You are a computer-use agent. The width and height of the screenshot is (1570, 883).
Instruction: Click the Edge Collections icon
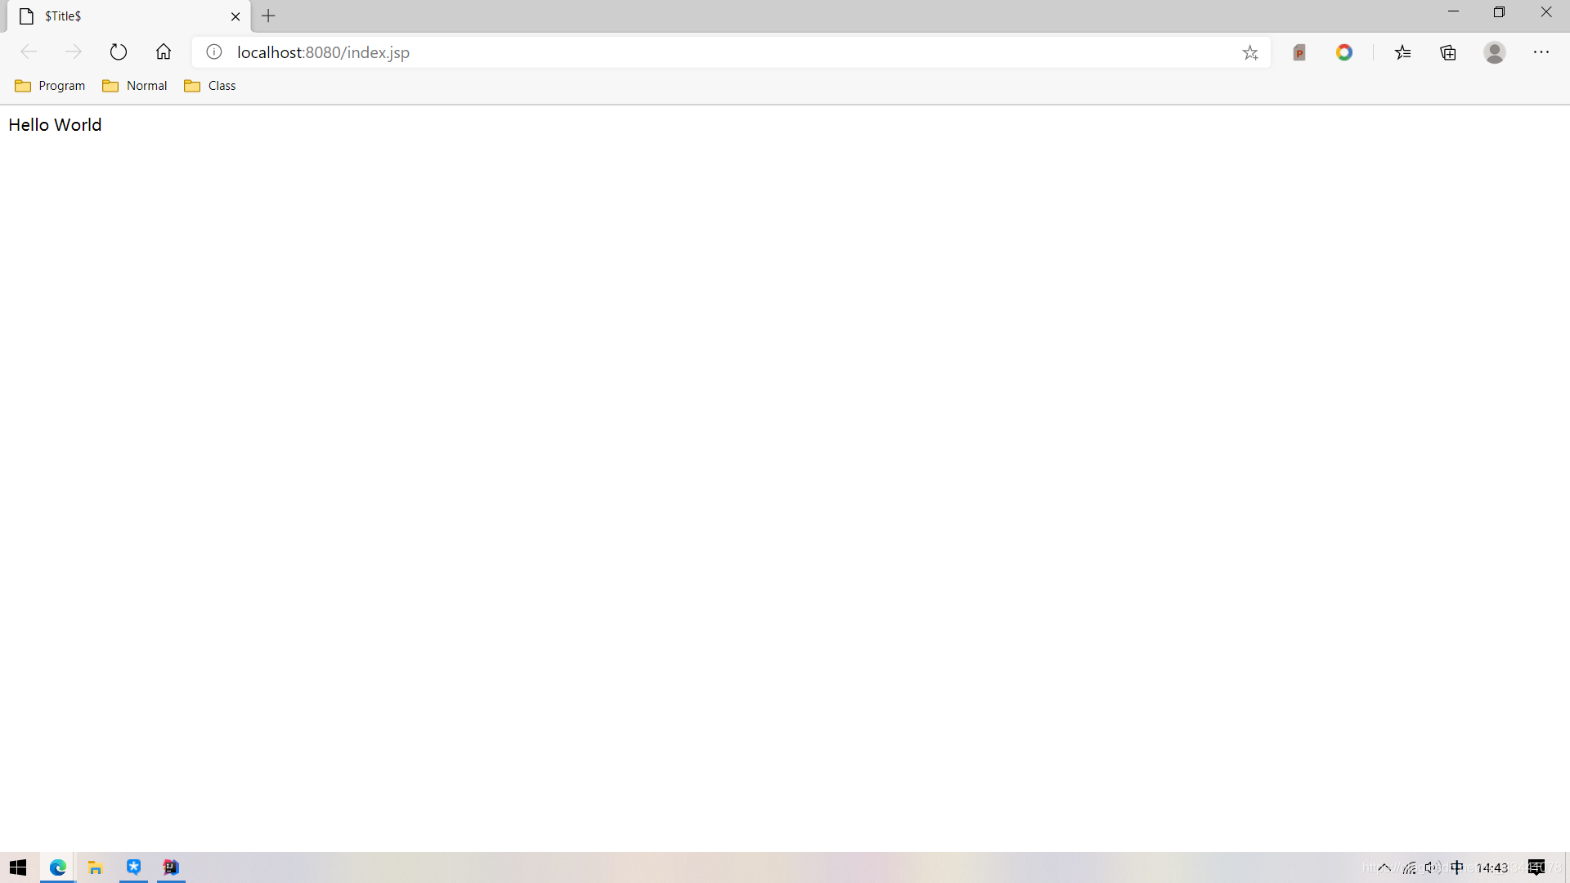(1448, 51)
